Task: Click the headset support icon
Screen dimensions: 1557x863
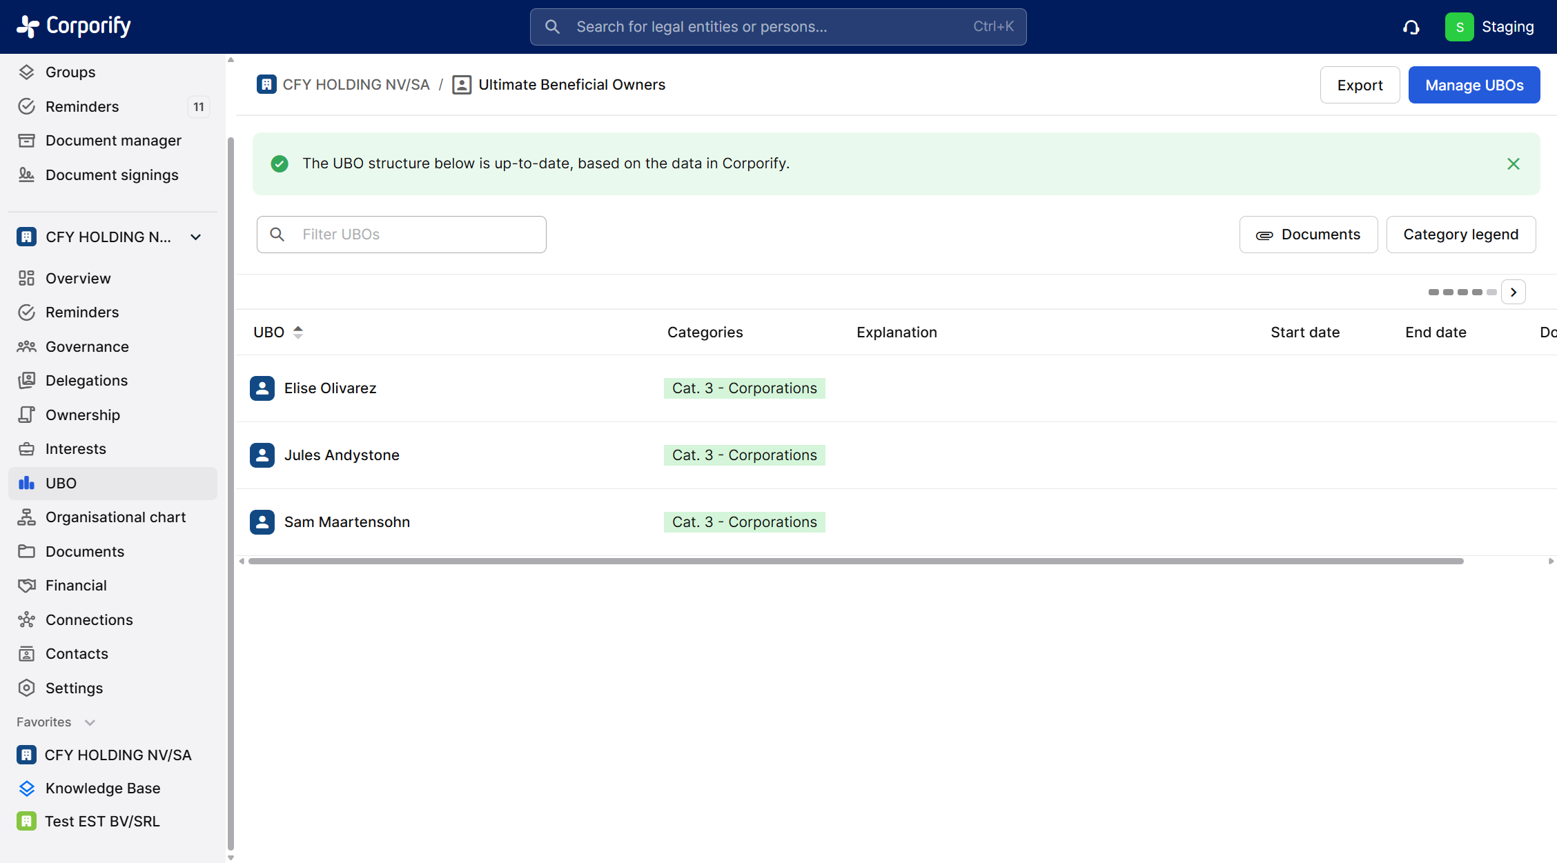Action: click(x=1411, y=27)
